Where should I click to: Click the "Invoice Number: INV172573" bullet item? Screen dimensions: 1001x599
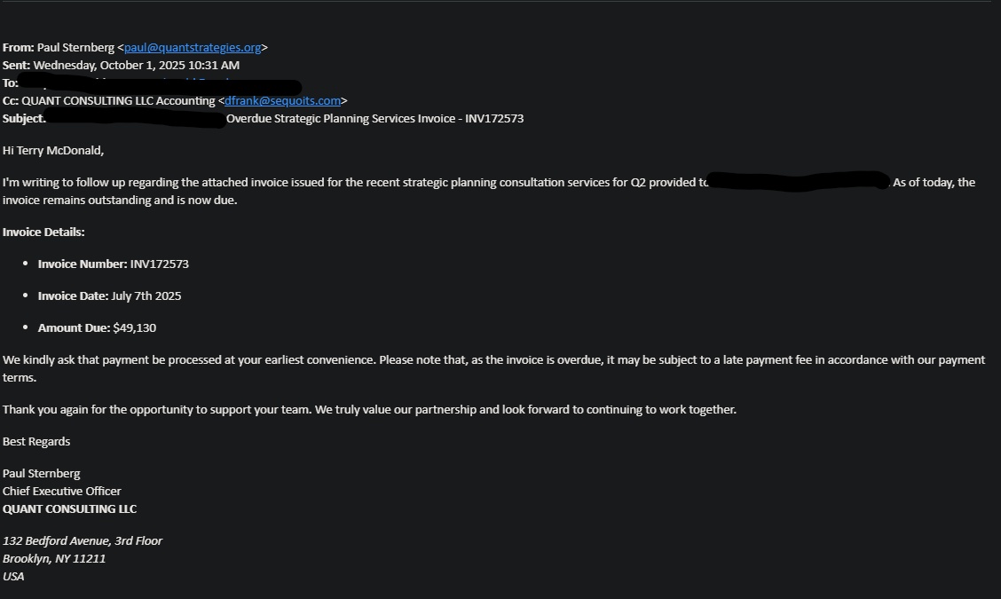tap(114, 264)
